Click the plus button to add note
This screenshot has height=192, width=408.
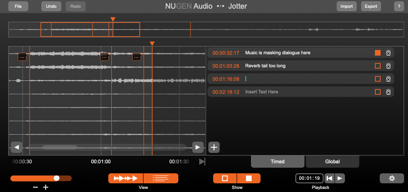point(214,147)
